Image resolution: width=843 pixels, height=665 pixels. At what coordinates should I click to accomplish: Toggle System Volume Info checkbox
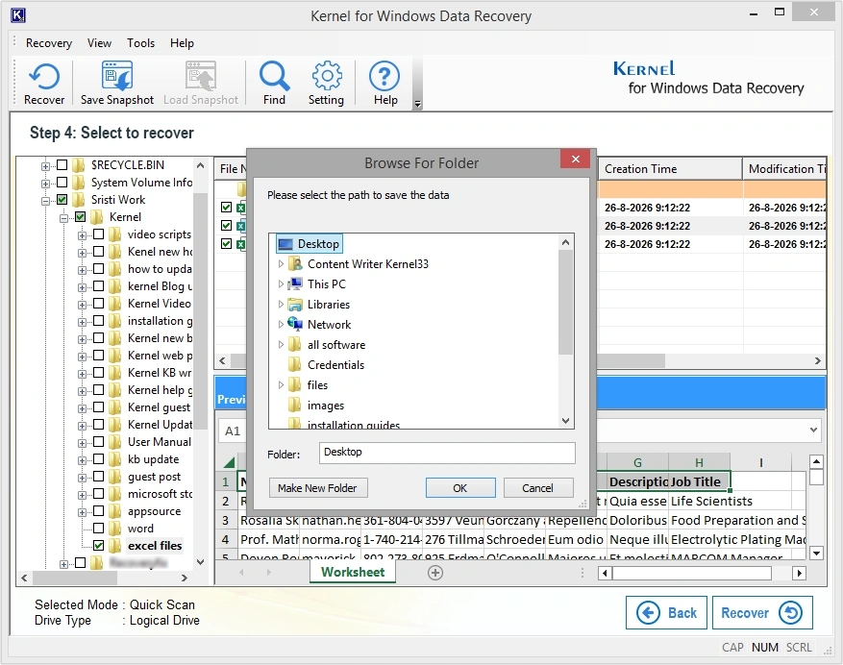(x=62, y=183)
